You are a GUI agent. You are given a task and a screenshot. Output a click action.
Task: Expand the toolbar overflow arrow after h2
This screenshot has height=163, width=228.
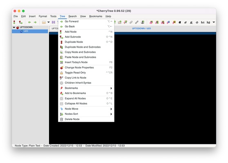pyautogui.click(x=214, y=22)
